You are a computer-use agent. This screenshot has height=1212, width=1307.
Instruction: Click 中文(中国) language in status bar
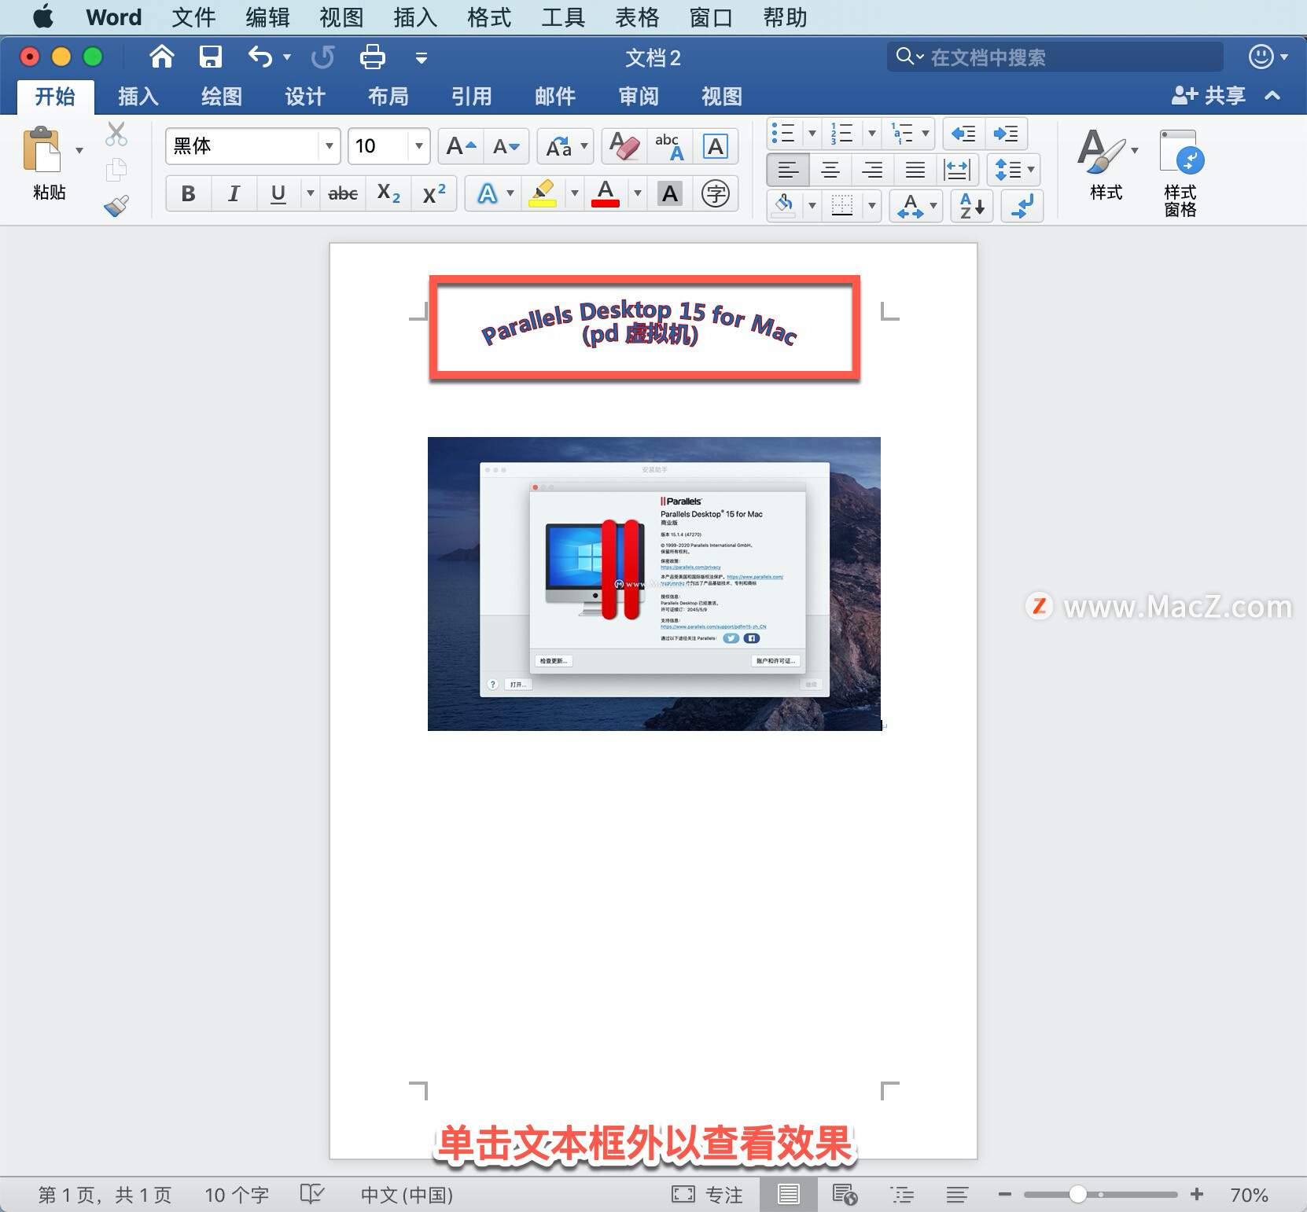point(407,1195)
